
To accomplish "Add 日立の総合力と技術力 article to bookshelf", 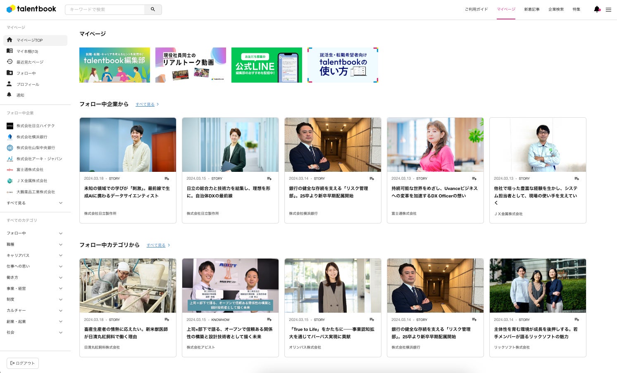I will [269, 178].
